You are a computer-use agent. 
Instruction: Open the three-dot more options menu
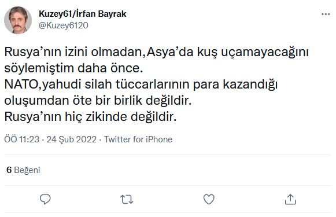(326, 14)
